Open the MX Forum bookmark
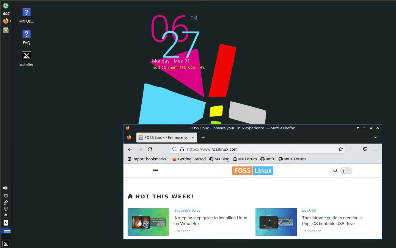Screen dimensions: 396x248 pyautogui.click(x=245, y=159)
